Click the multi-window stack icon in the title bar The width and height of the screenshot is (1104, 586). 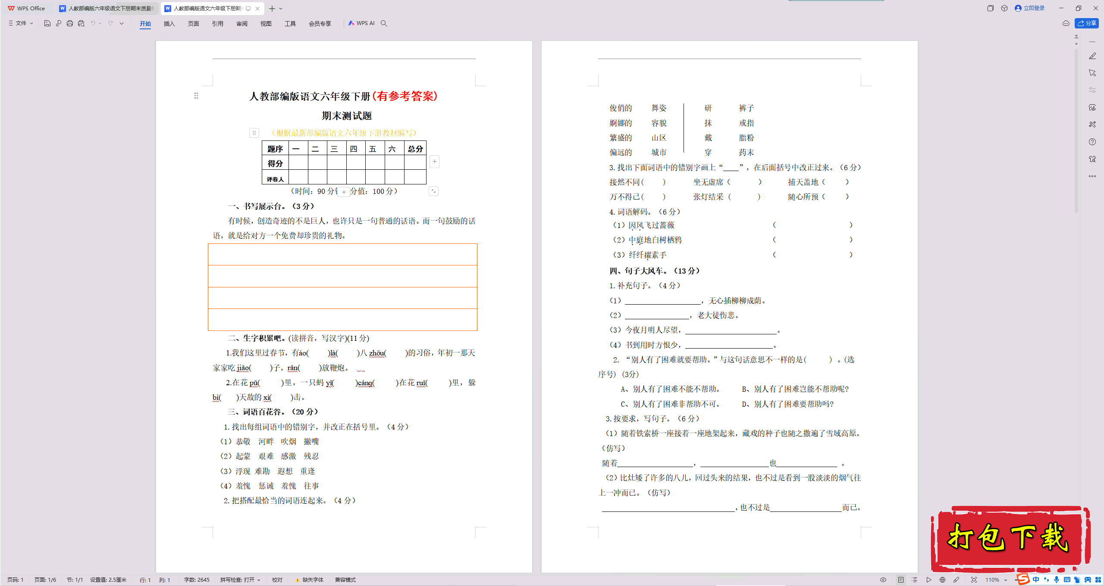[x=991, y=8]
